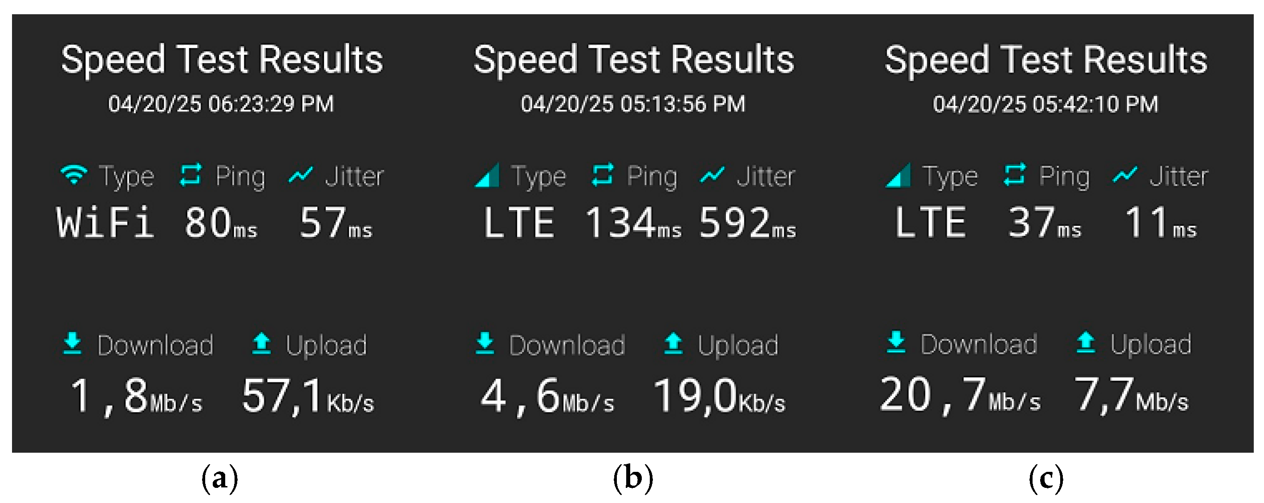
Task: Click the Download icon above 4,6 Mb/s
Action: click(x=485, y=343)
